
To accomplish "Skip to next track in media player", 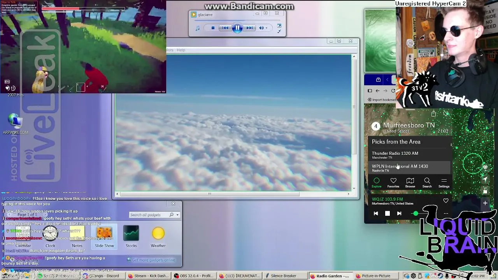I will coord(249,28).
